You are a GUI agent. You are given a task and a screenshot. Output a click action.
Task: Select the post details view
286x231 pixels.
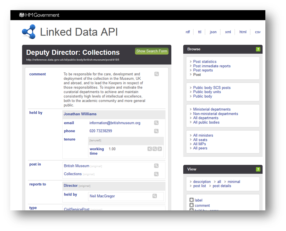point(222,186)
